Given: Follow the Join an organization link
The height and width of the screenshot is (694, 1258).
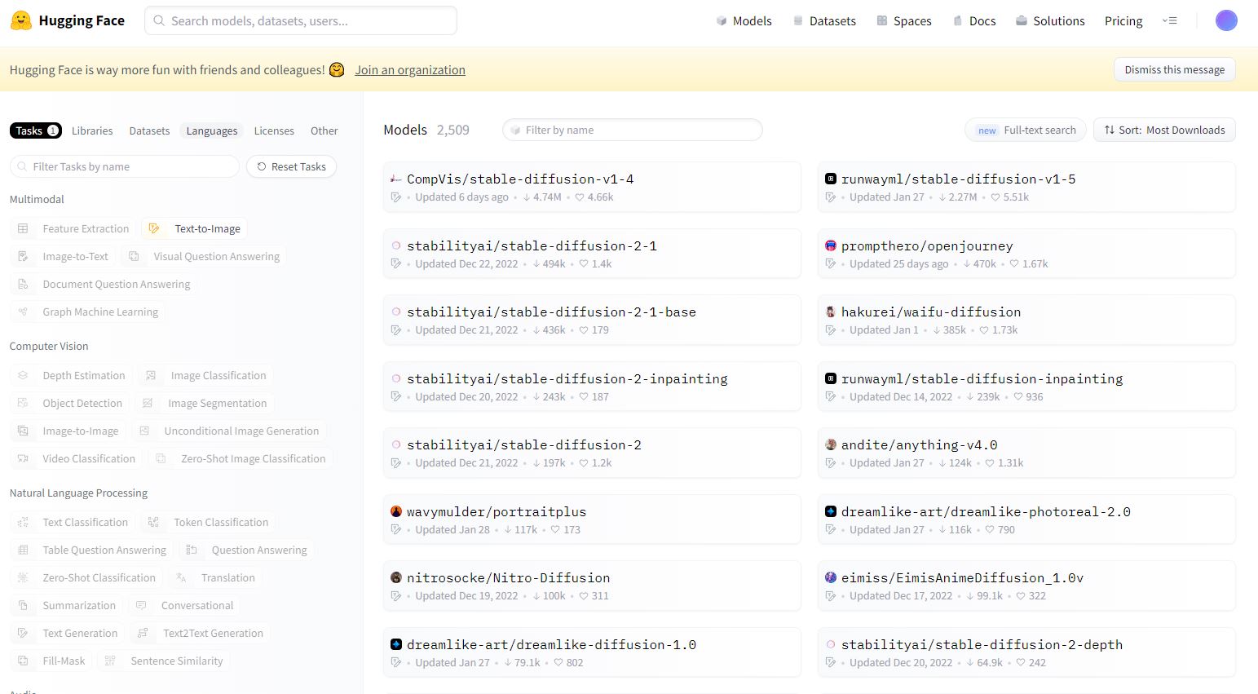Looking at the screenshot, I should (410, 70).
